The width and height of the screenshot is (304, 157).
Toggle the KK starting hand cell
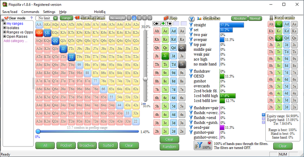tap(47, 33)
